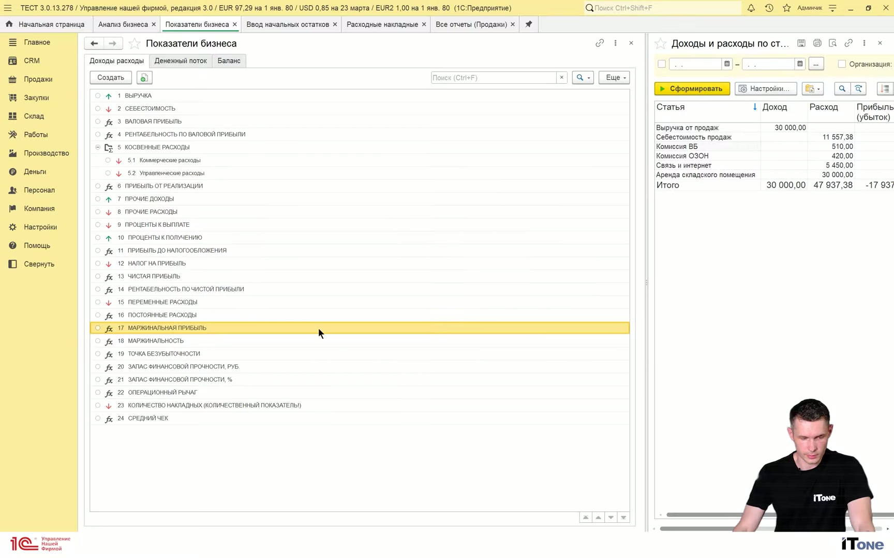Open favorites star in title bar
The height and width of the screenshot is (558, 894).
pos(786,8)
